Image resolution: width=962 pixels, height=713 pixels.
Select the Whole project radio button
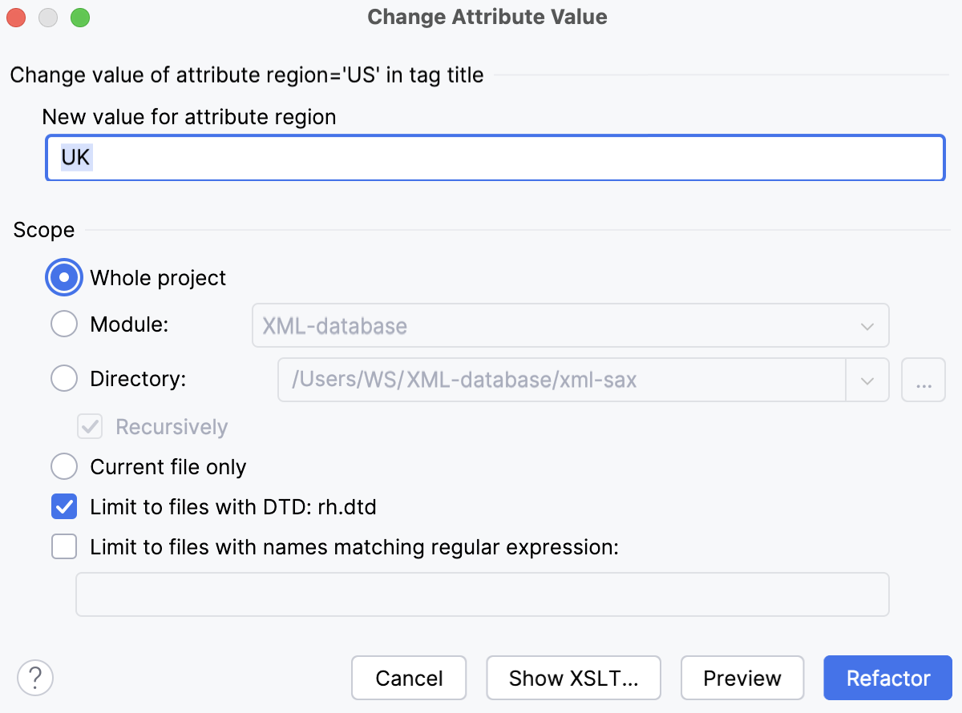click(63, 277)
